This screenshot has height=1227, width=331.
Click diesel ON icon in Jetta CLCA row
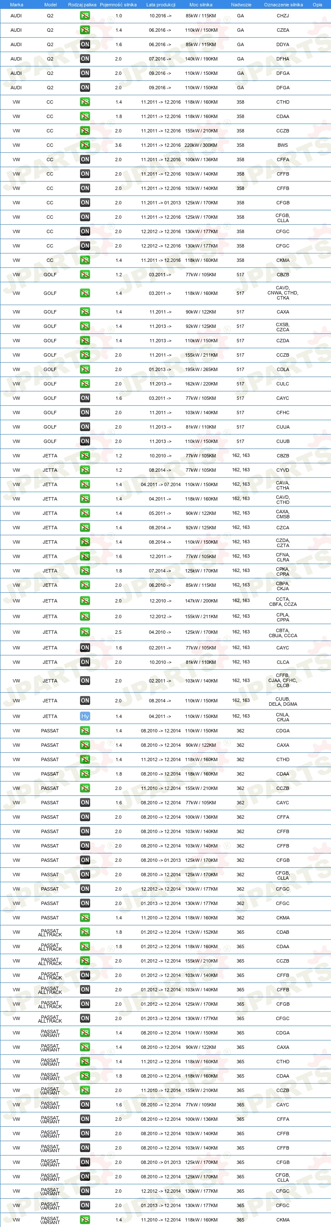coord(85,662)
